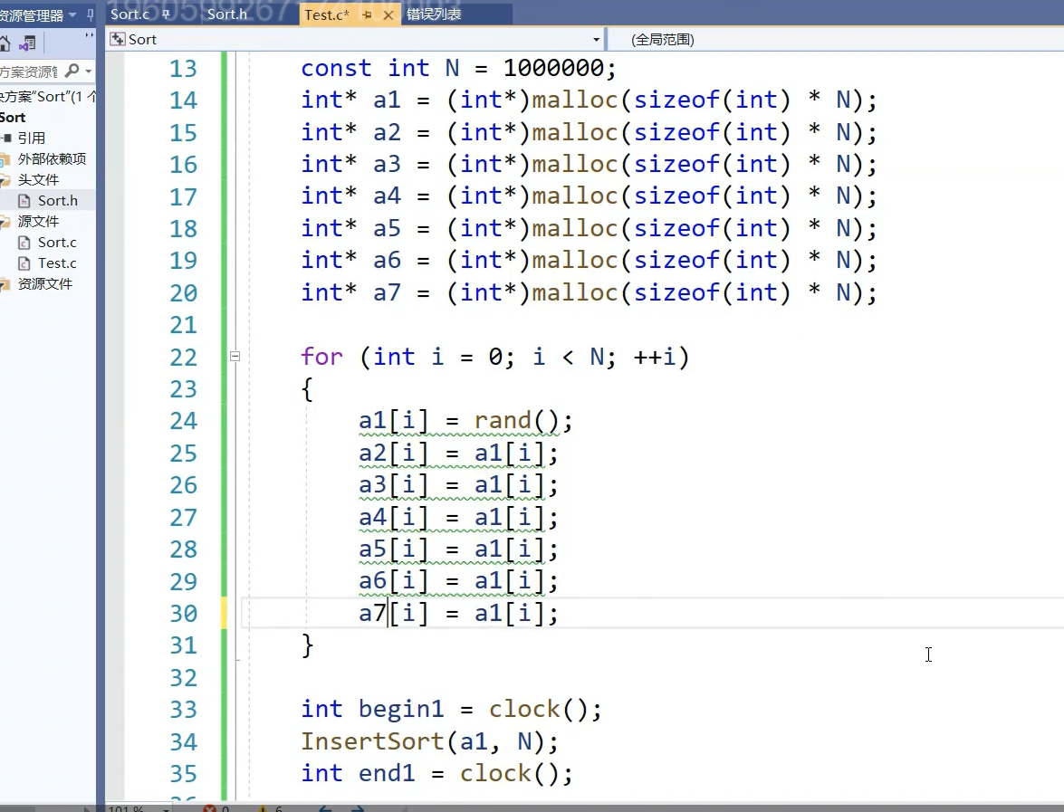
Task: Open the Solution Explorer toolbar overflow options
Action: point(89,37)
